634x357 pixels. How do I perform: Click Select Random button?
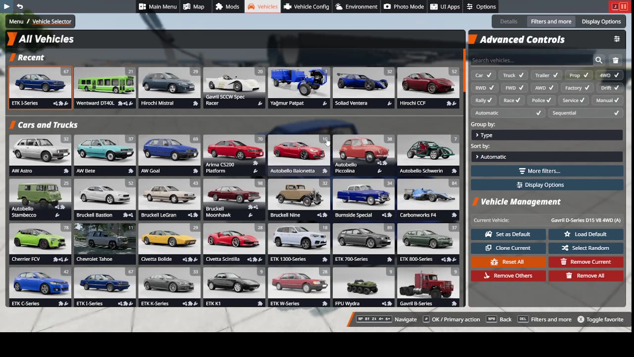point(585,248)
